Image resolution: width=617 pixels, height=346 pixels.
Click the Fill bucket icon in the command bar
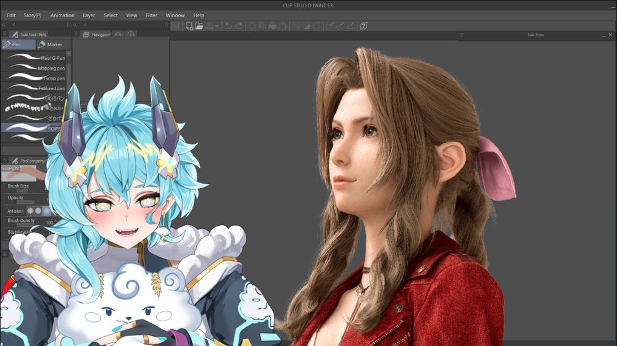272,26
